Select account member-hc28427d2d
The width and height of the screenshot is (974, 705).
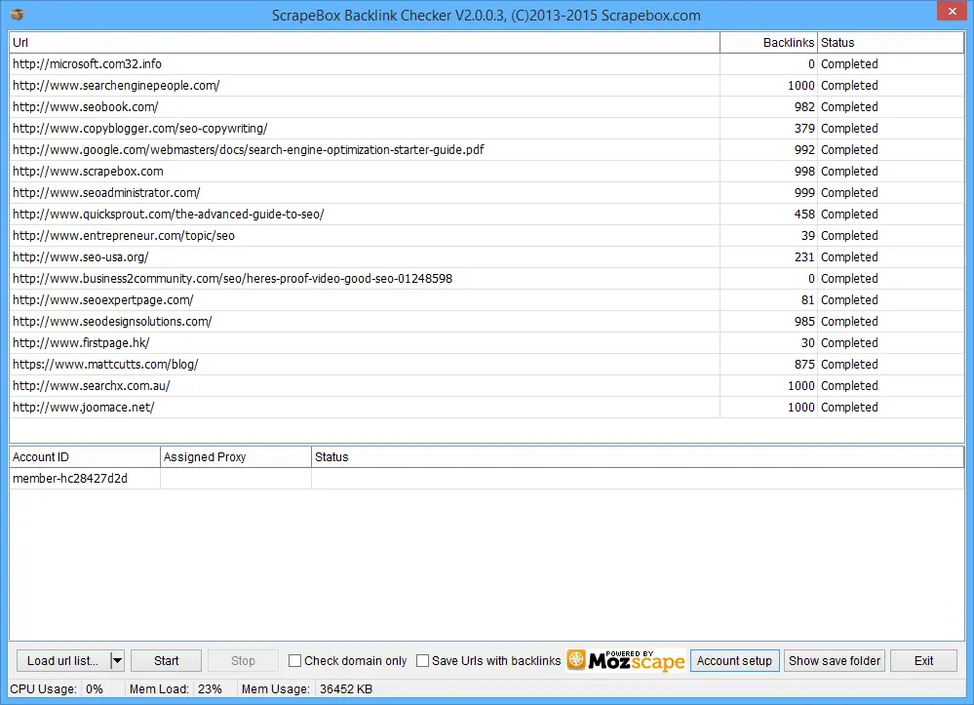(70, 479)
